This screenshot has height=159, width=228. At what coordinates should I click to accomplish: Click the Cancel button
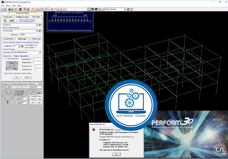27,77
